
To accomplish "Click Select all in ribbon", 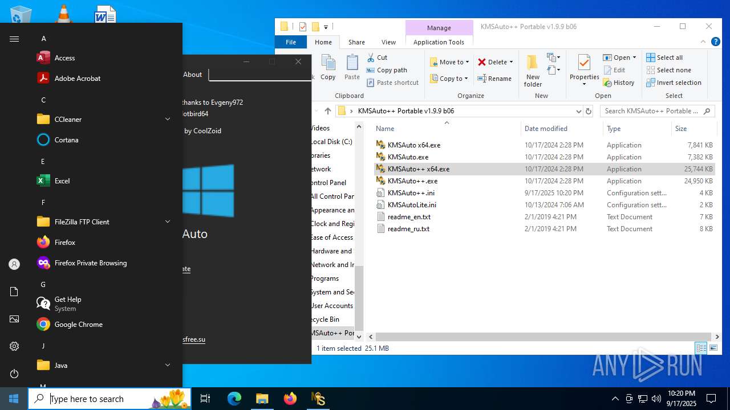I will tap(664, 58).
